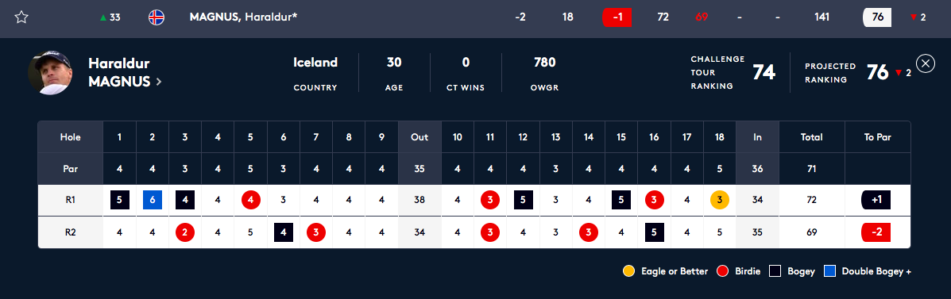This screenshot has width=951, height=299.
Task: Click the blue double bogey score on hole 2
Action: (x=153, y=201)
